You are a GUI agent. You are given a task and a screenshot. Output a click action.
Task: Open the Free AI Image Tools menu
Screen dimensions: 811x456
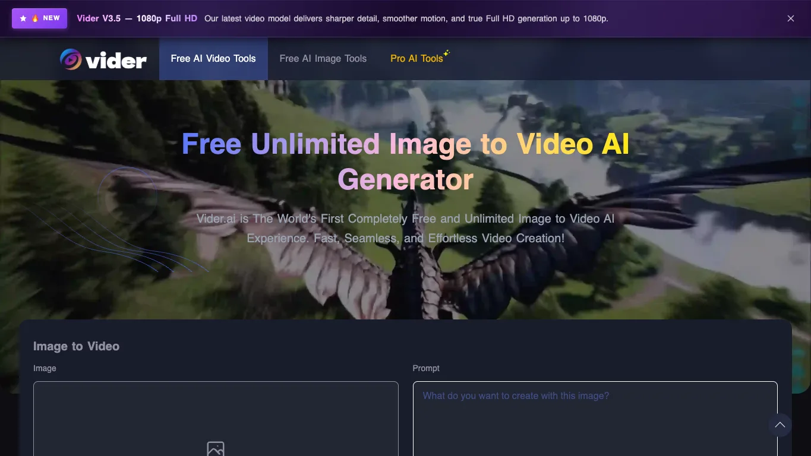pyautogui.click(x=323, y=59)
